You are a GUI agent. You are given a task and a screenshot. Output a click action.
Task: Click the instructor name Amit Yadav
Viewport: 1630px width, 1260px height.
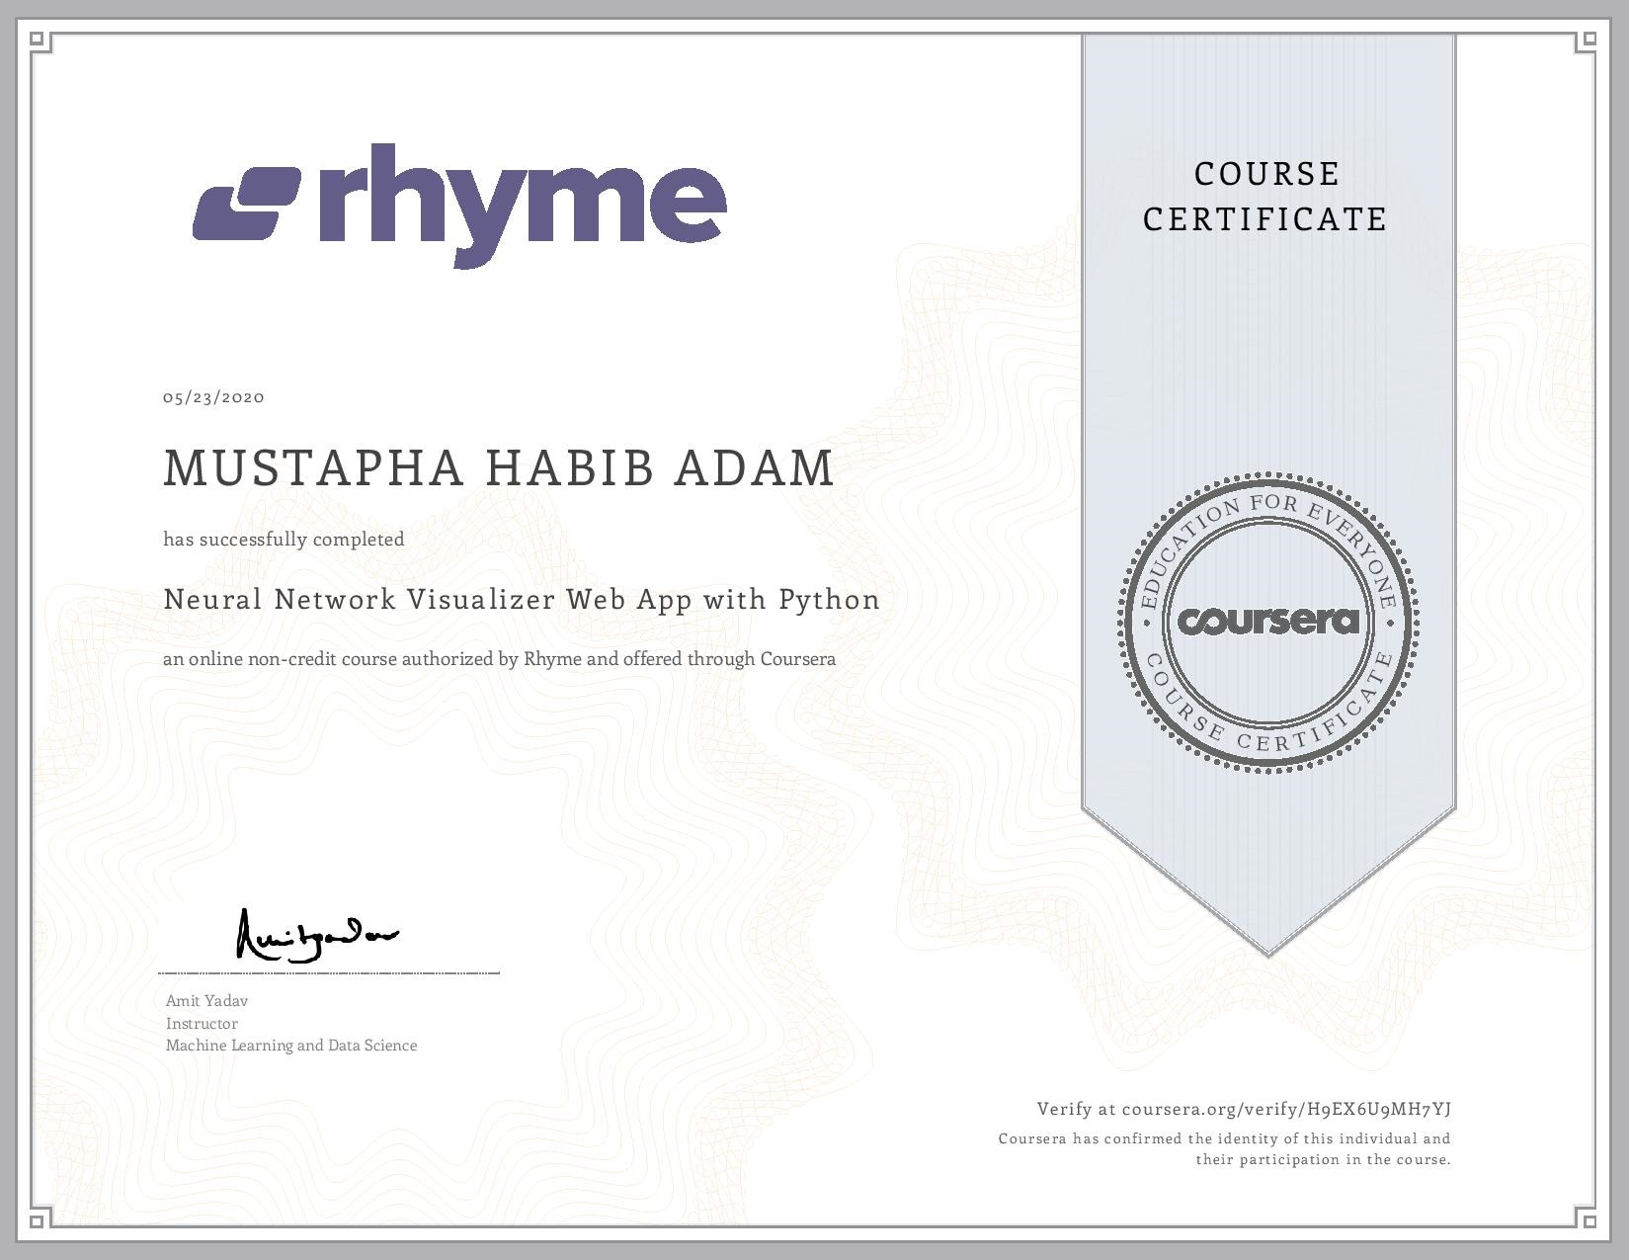pyautogui.click(x=206, y=1001)
